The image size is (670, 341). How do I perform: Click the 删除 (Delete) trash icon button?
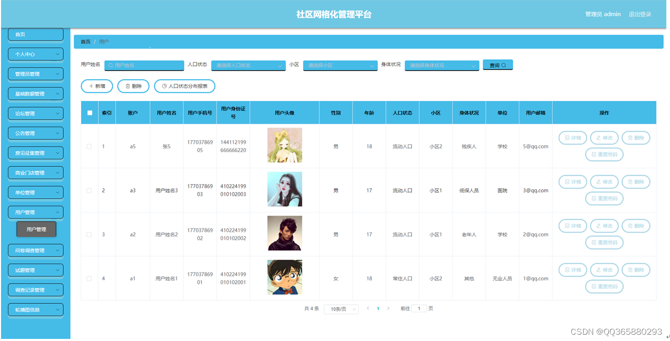click(133, 86)
